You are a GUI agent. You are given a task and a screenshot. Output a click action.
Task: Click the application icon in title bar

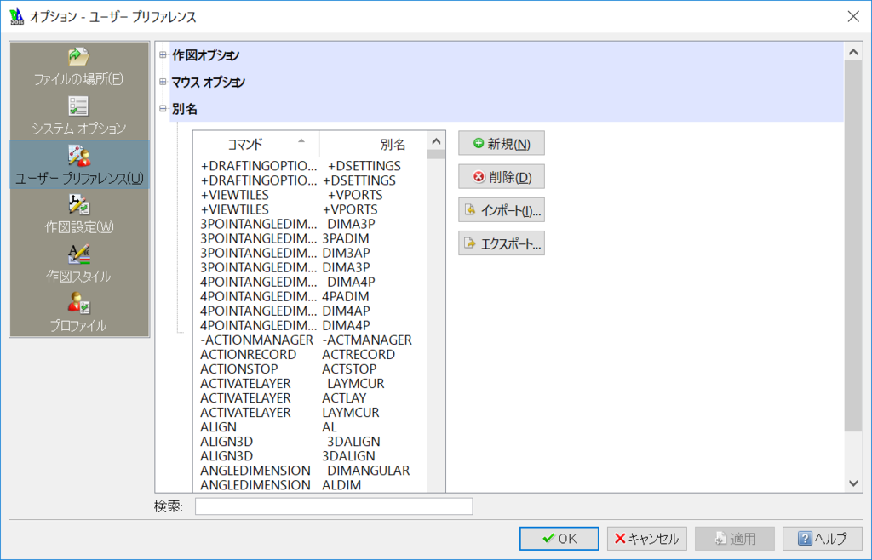(17, 16)
